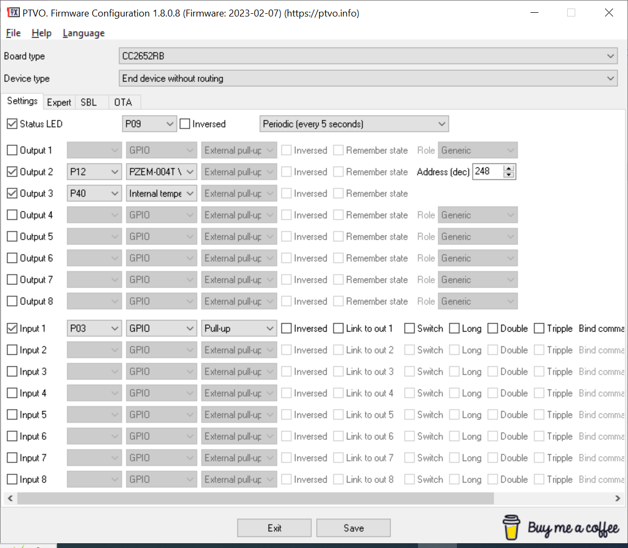Viewport: 628px width, 548px height.
Task: Enable the Input 2 checkbox
Action: point(12,350)
